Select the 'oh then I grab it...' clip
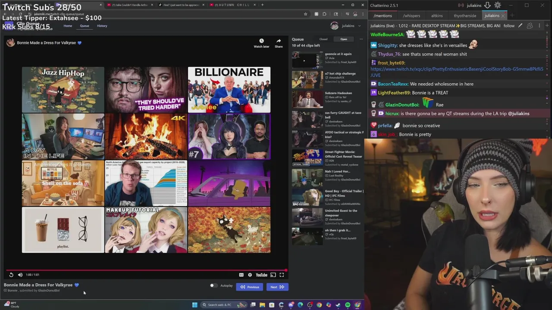552x310 pixels. 328,236
